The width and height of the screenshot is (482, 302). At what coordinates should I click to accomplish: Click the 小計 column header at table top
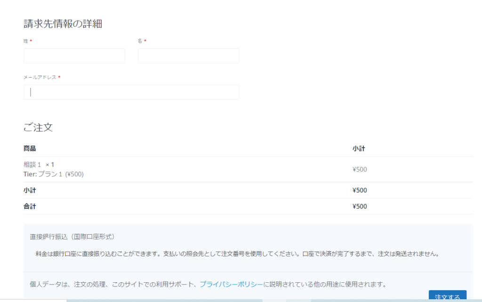(359, 149)
